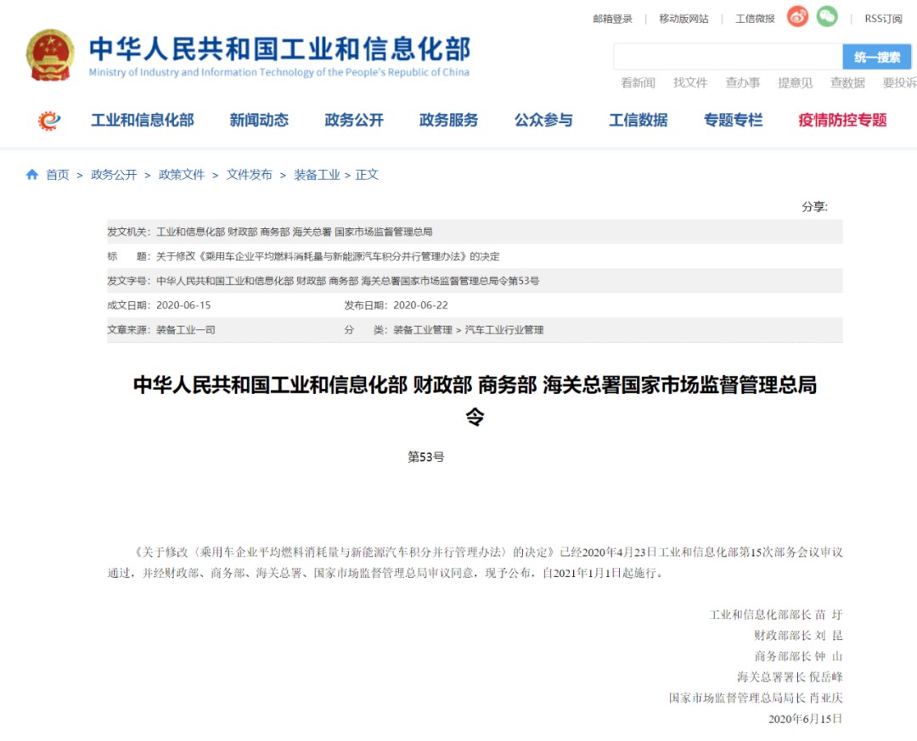Select the 查数据 search category
This screenshot has width=917, height=741.
pyautogui.click(x=847, y=82)
